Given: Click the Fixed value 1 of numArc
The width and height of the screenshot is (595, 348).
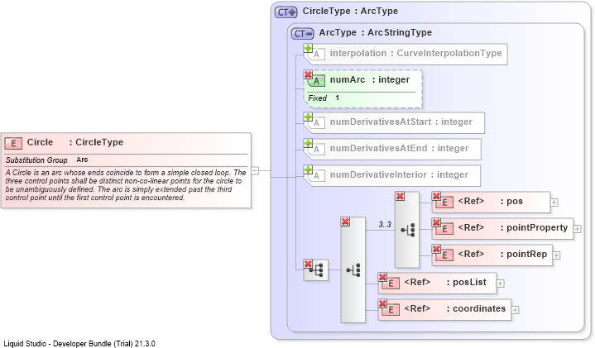Looking at the screenshot, I should pyautogui.click(x=337, y=98).
